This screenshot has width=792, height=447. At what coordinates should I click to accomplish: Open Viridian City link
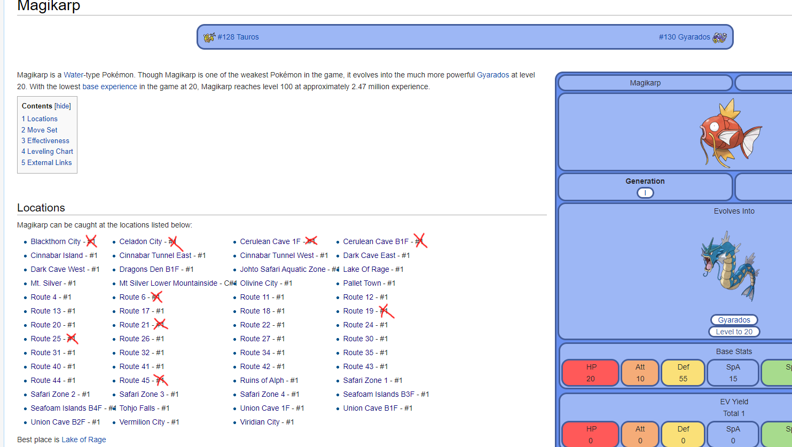(260, 422)
